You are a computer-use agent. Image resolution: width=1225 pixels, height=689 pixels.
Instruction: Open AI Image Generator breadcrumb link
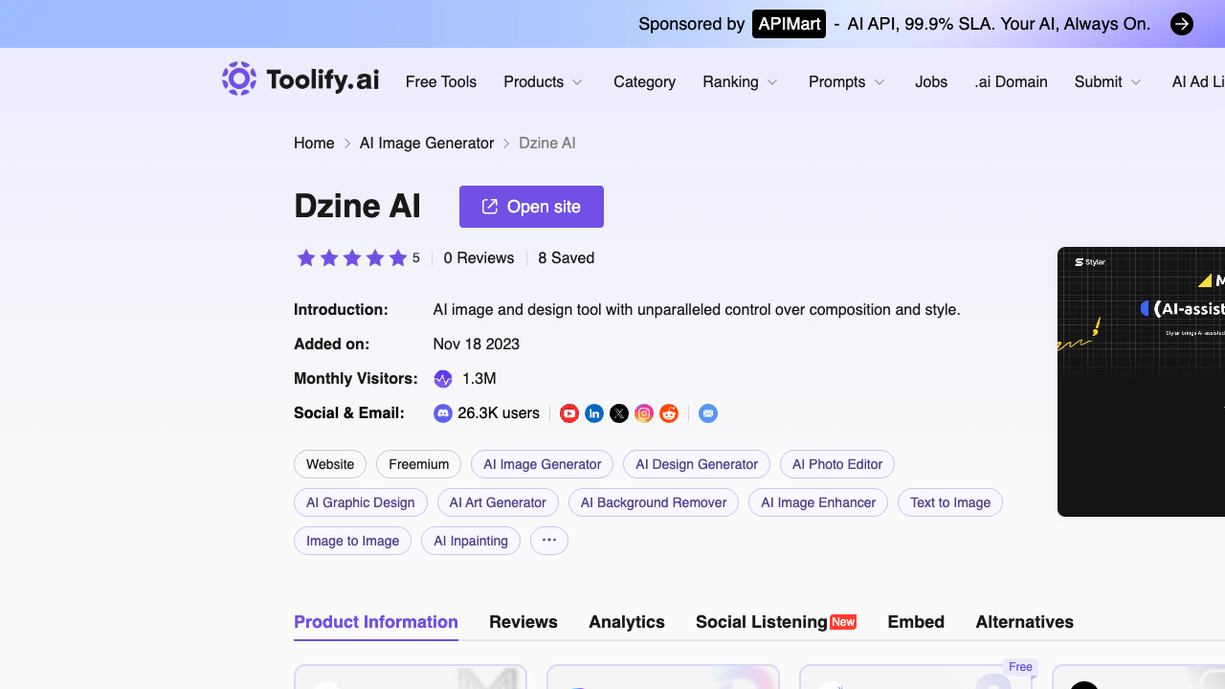[x=427, y=144]
